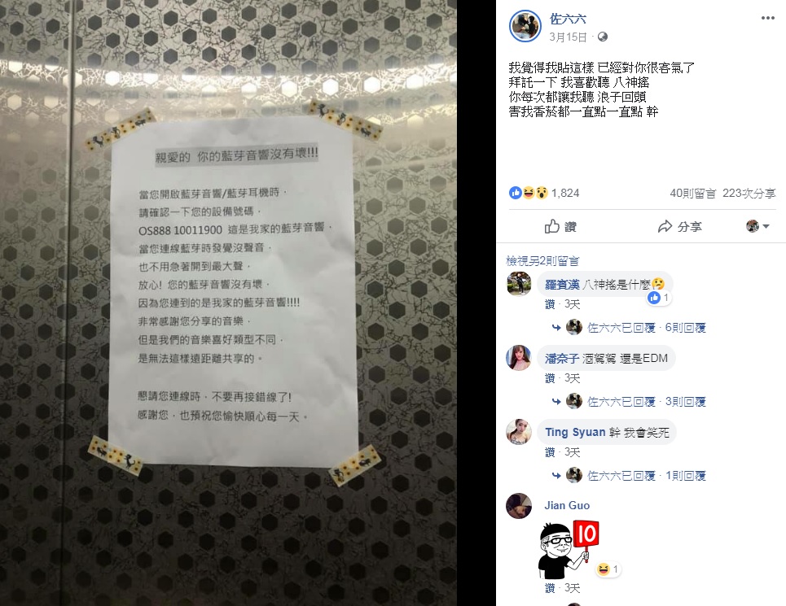Expand the 6則回覆 reply thread
The width and height of the screenshot is (786, 606).
coord(685,328)
